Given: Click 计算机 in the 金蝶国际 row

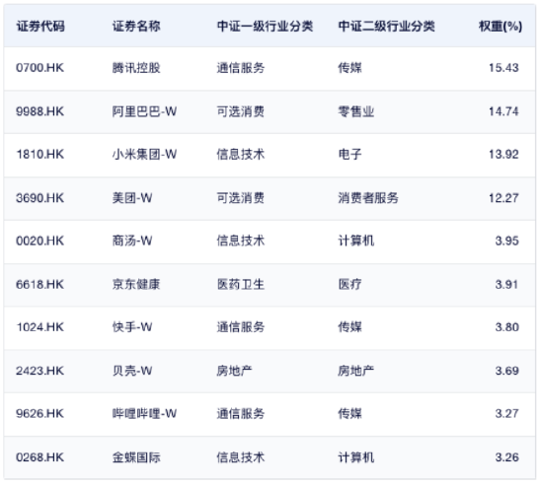Looking at the screenshot, I should (x=356, y=457).
